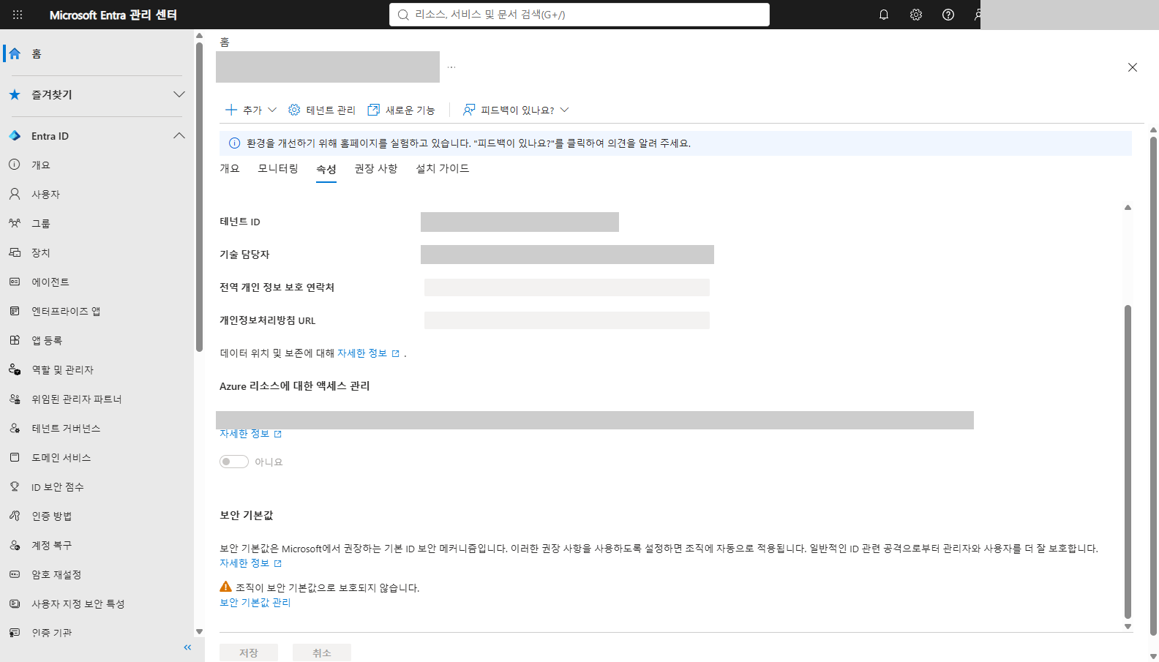The height and width of the screenshot is (662, 1159).
Task: Open 테넌트 거버넌스 in sidebar
Action: click(x=66, y=428)
